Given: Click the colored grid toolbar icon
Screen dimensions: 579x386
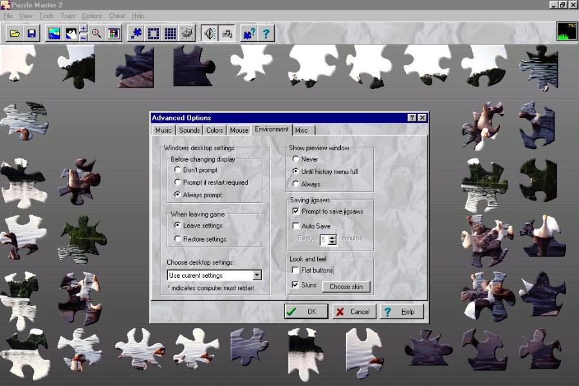Looking at the screenshot, I should click(x=114, y=34).
